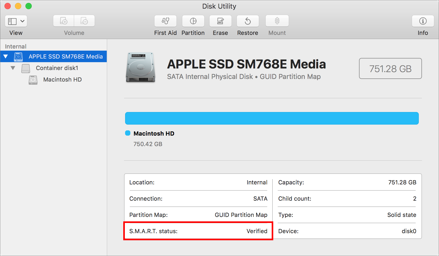The height and width of the screenshot is (256, 439).
Task: Open the View sidebar options button
Action: (x=16, y=21)
